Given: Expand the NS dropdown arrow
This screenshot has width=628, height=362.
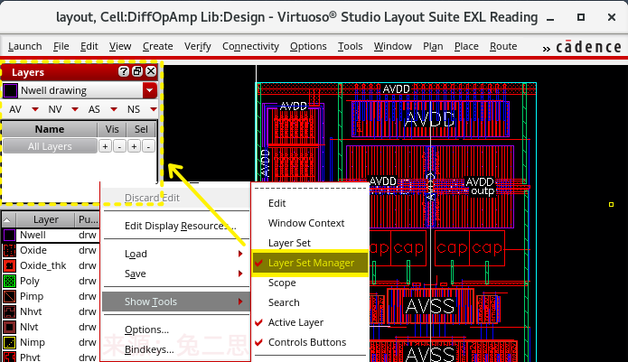Looking at the screenshot, I should point(153,109).
